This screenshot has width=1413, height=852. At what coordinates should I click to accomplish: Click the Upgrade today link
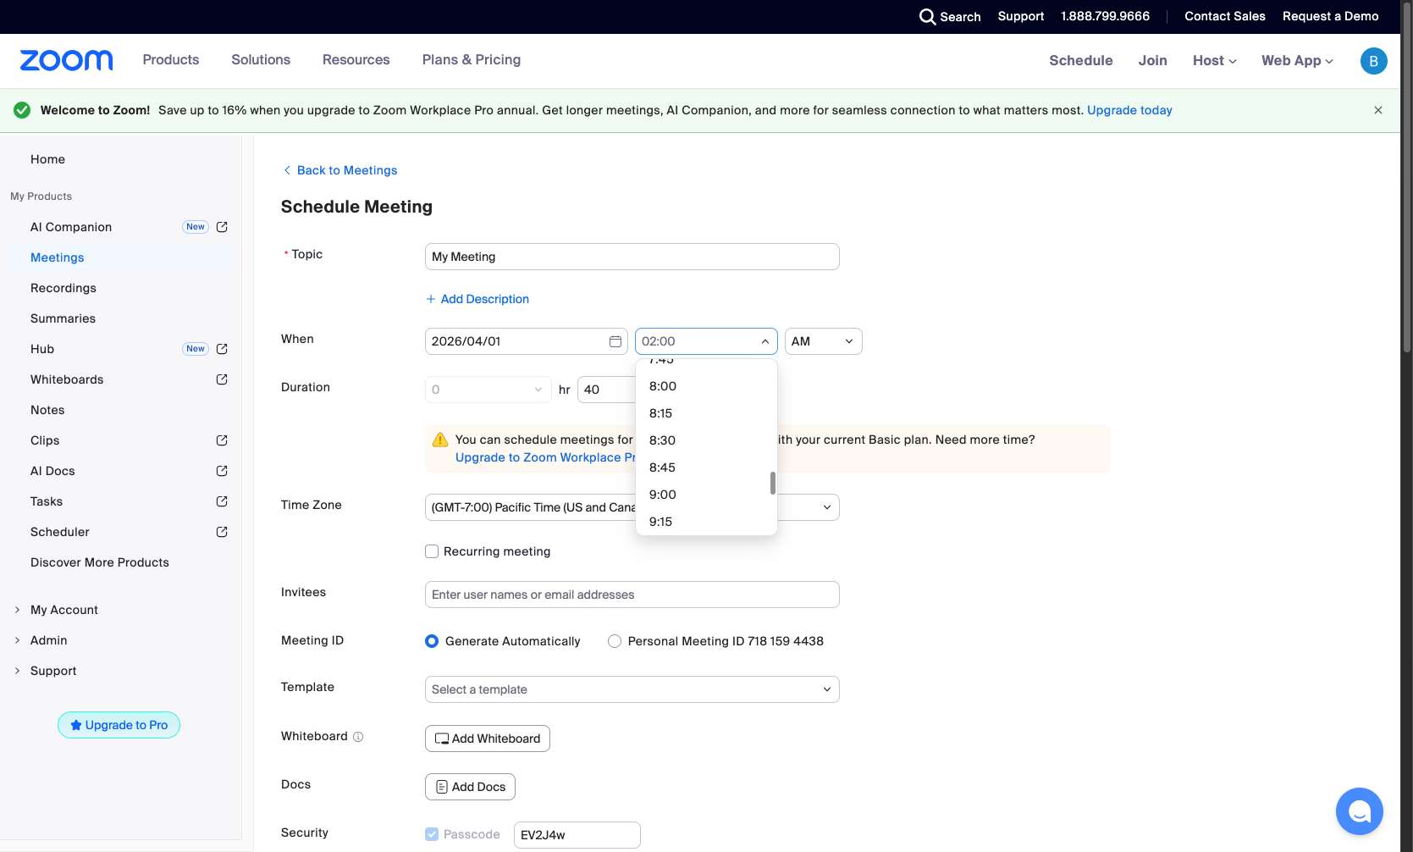(x=1129, y=110)
